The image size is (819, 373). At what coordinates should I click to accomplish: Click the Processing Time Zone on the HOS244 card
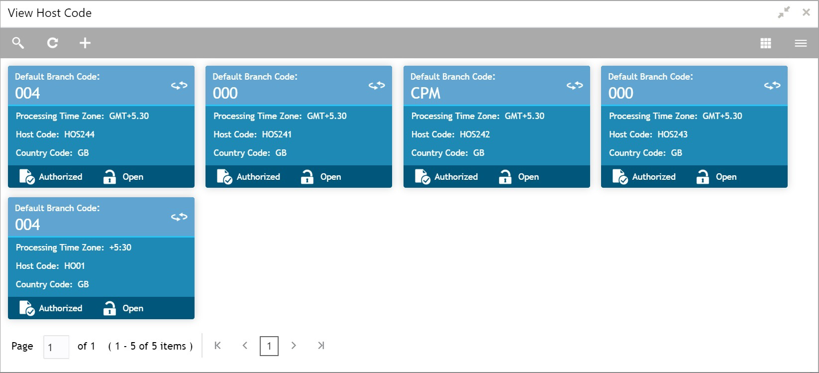coord(83,116)
